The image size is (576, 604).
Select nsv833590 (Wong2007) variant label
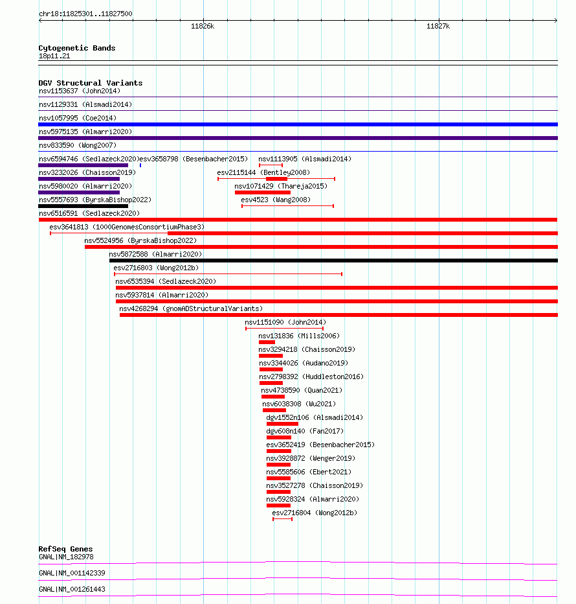click(x=78, y=145)
